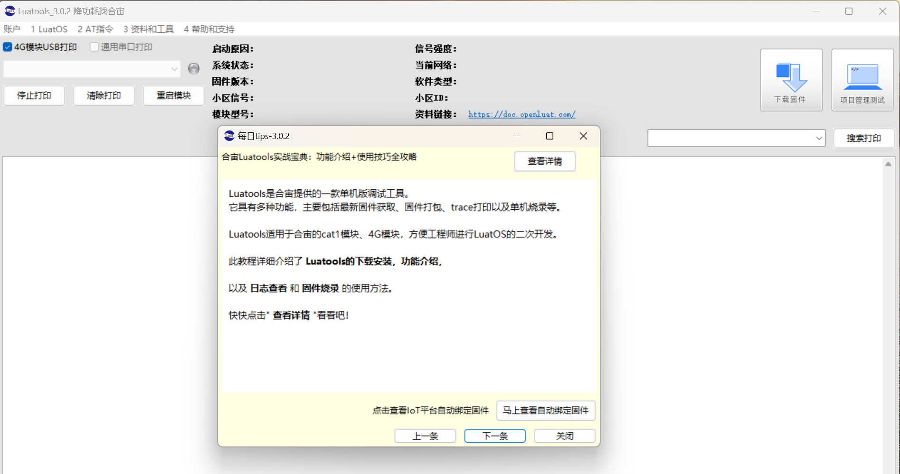Open the 账户 menu

click(12, 29)
